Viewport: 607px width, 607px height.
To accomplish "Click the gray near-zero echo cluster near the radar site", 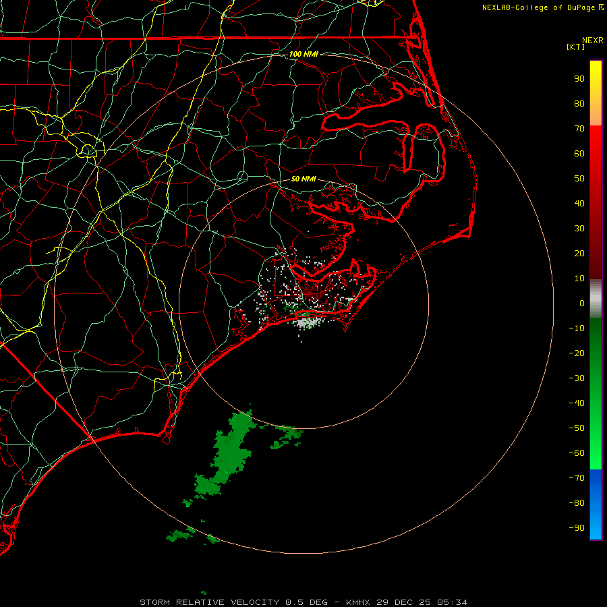I will click(x=307, y=322).
